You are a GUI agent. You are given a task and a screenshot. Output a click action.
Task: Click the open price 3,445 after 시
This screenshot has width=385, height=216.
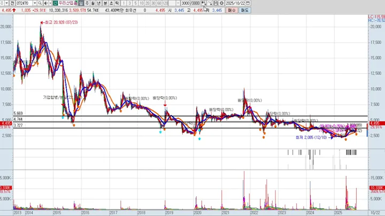pos(179,10)
